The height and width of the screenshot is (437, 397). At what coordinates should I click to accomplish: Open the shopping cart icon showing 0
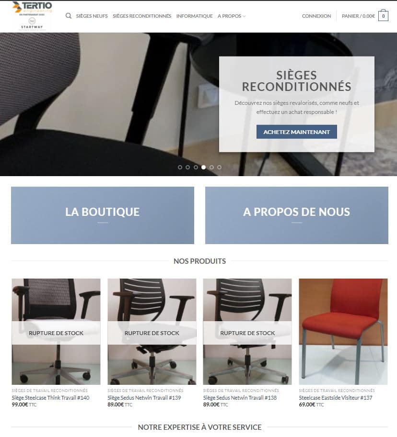pos(383,16)
